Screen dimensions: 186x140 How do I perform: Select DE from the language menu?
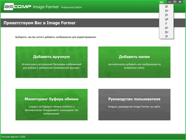(167, 6)
